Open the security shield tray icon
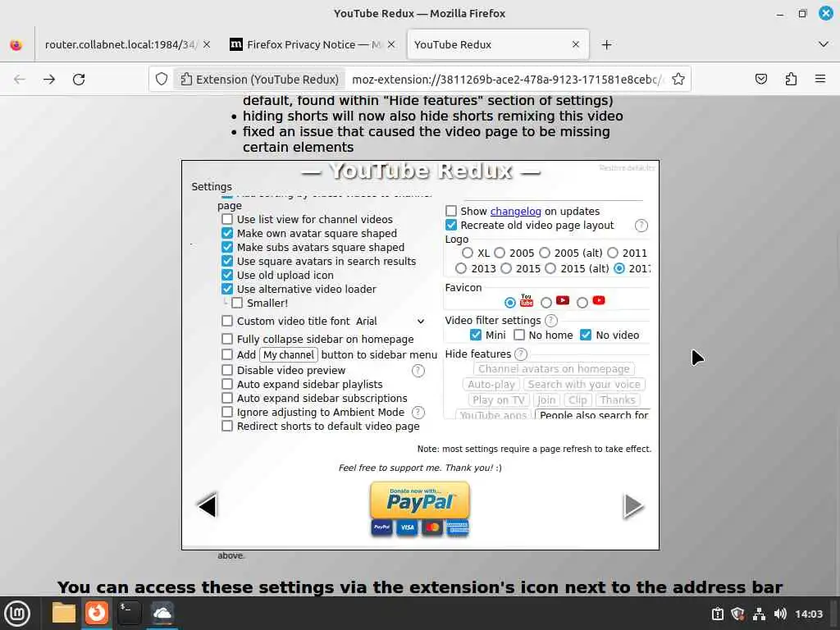840x630 pixels. pos(737,614)
